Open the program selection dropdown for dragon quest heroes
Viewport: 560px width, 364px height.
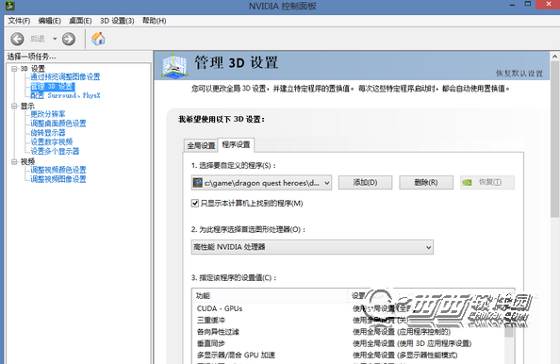pos(261,183)
